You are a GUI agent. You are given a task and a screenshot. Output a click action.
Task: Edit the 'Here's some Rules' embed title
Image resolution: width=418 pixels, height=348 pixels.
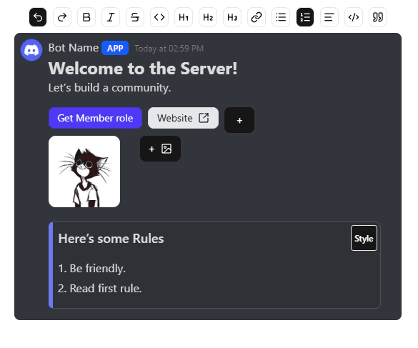tap(111, 239)
